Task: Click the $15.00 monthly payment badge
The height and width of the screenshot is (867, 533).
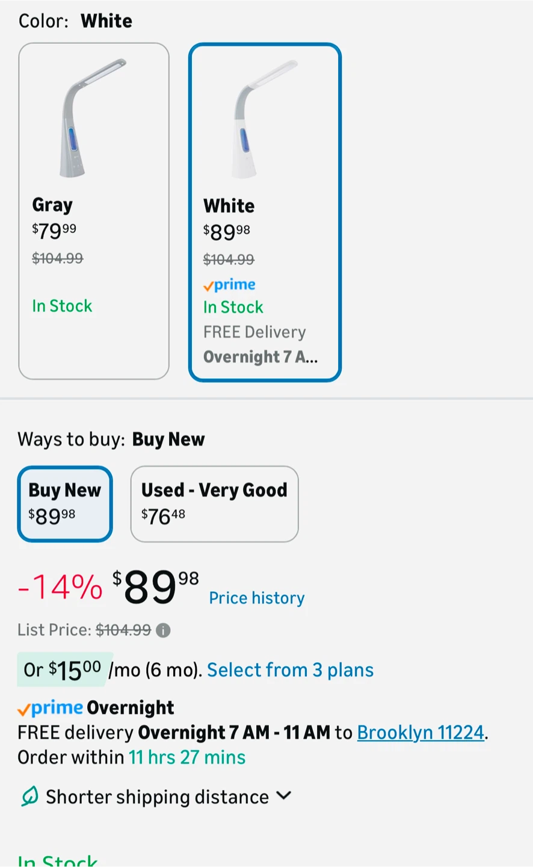Action: (64, 670)
